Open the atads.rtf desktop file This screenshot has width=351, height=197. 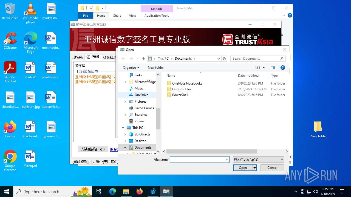click(x=30, y=70)
